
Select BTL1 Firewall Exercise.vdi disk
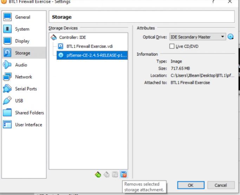(90, 46)
